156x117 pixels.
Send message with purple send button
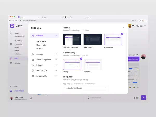tap(144, 98)
